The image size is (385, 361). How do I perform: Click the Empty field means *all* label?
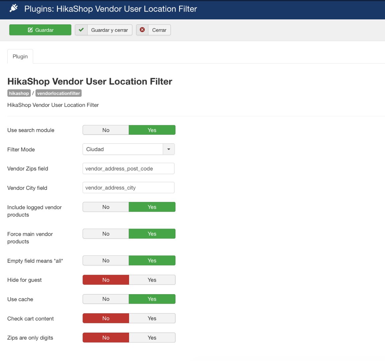click(35, 261)
